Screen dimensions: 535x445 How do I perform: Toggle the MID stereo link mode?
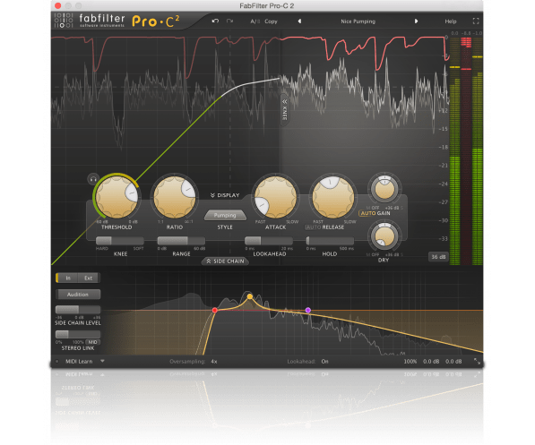(x=93, y=342)
